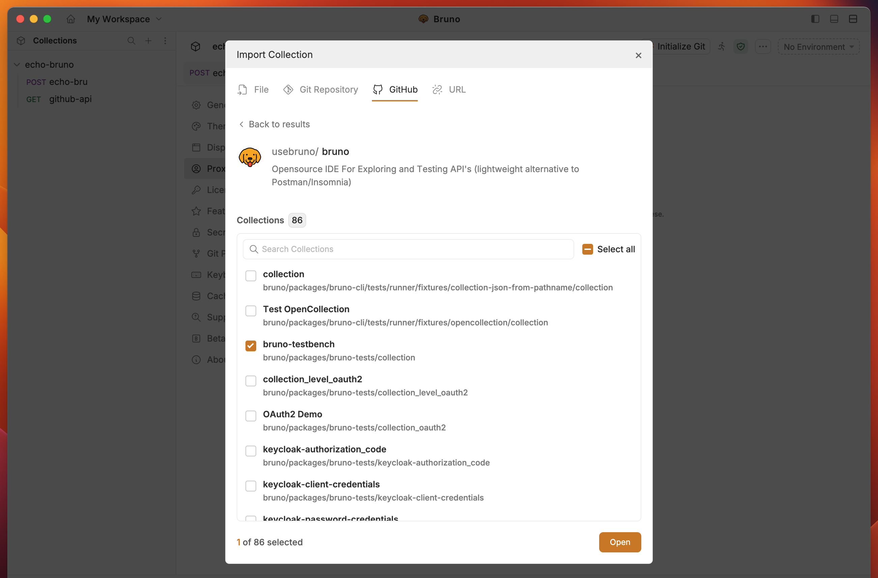The image size is (878, 578).
Task: Open the My Workspace dropdown
Action: [x=124, y=19]
